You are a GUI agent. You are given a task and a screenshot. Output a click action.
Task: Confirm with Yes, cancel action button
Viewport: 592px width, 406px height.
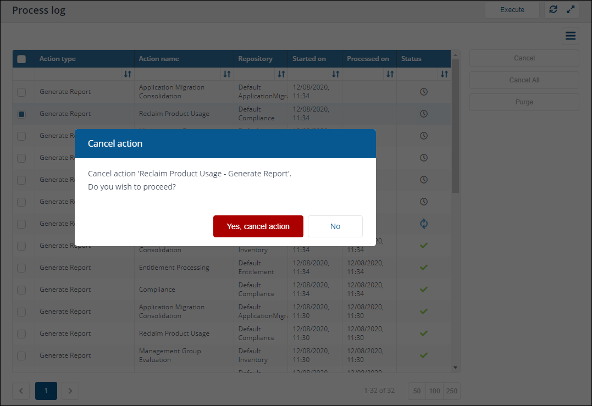pos(258,226)
